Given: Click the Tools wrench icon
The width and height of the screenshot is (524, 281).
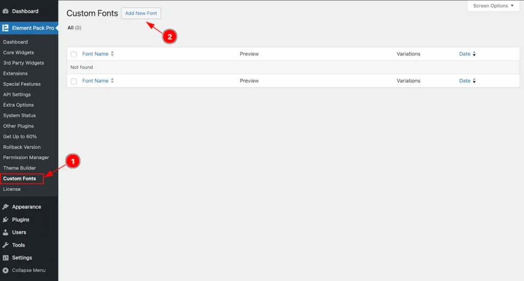Looking at the screenshot, I should tap(6, 245).
